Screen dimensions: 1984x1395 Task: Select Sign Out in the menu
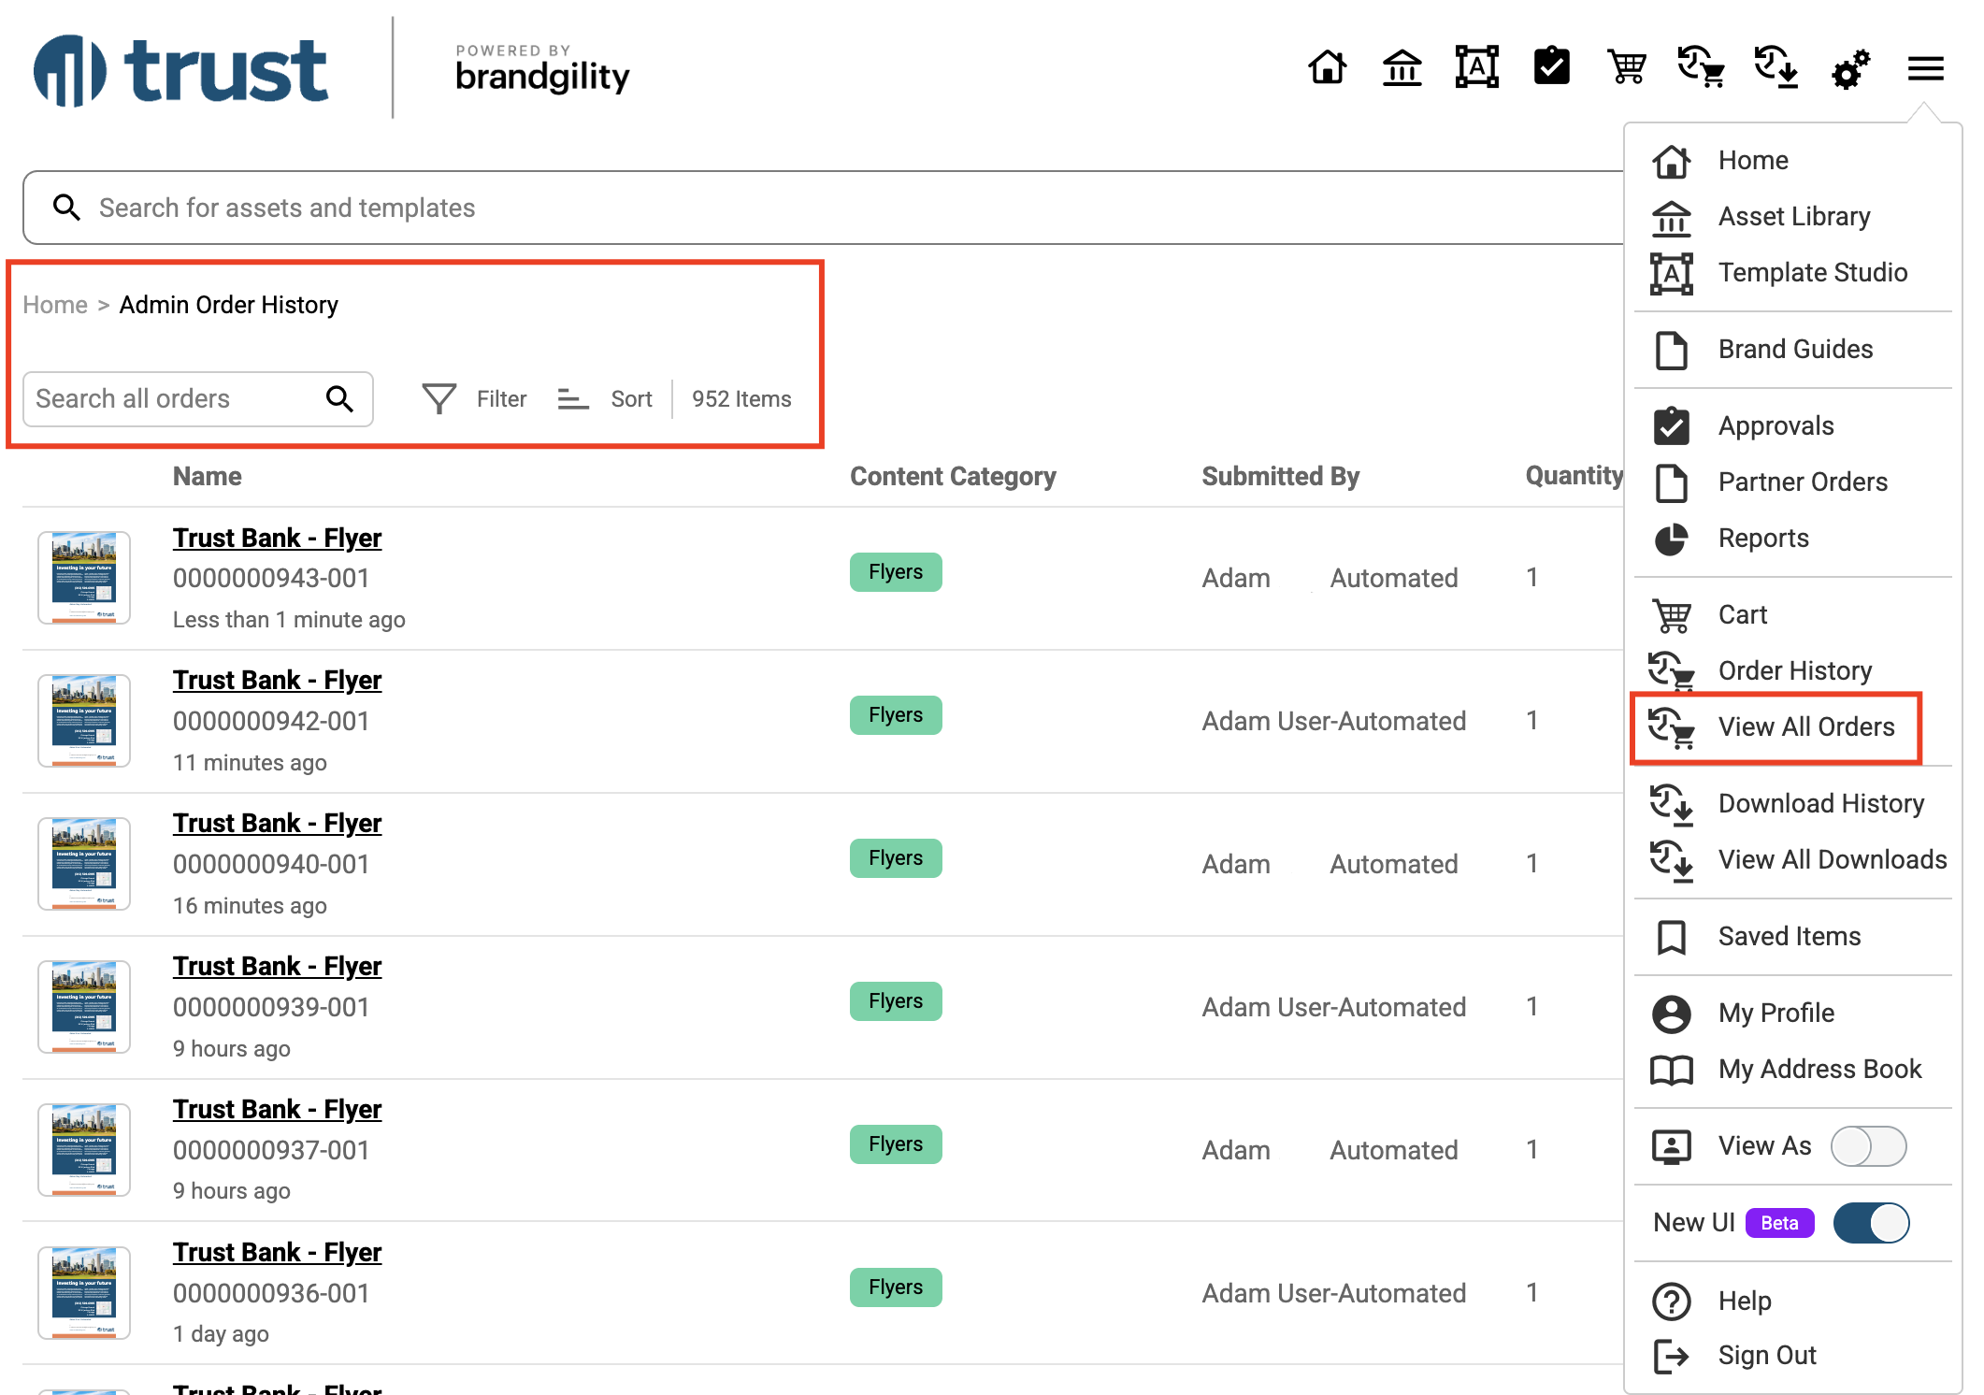click(x=1766, y=1356)
